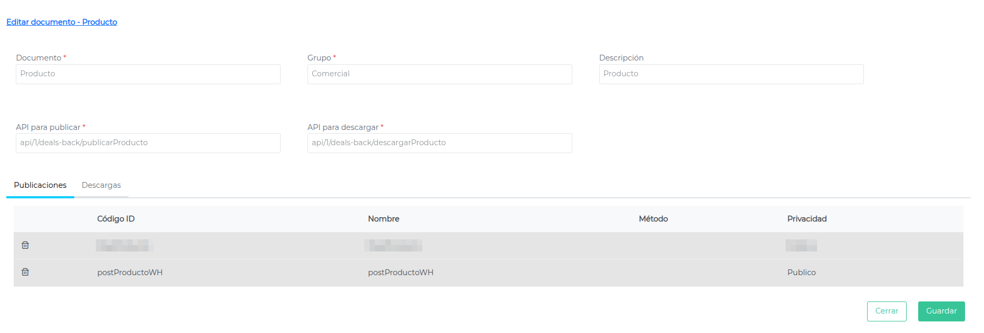Click the Cerrar button
Viewport: 984px width, 333px height.
pos(886,311)
